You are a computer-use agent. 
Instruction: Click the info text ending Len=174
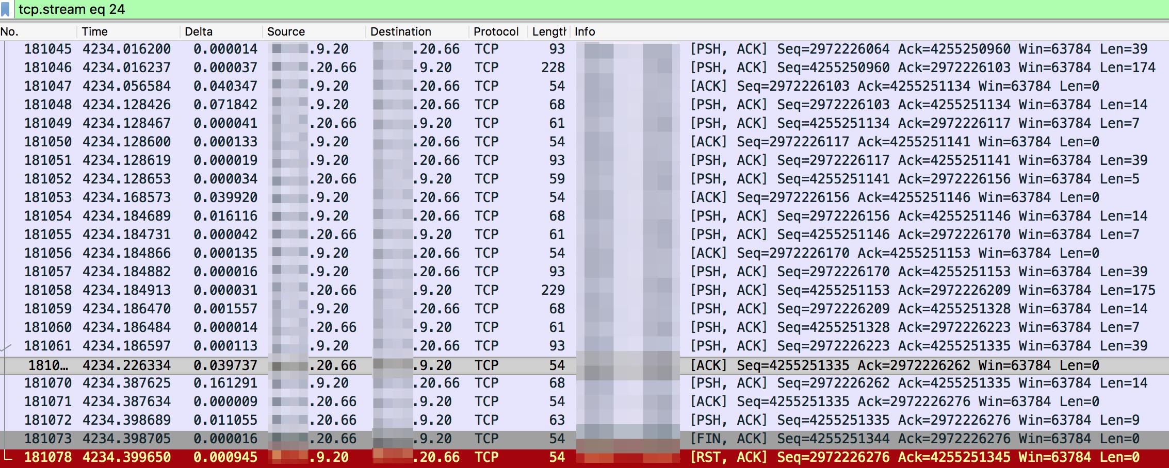tap(923, 68)
